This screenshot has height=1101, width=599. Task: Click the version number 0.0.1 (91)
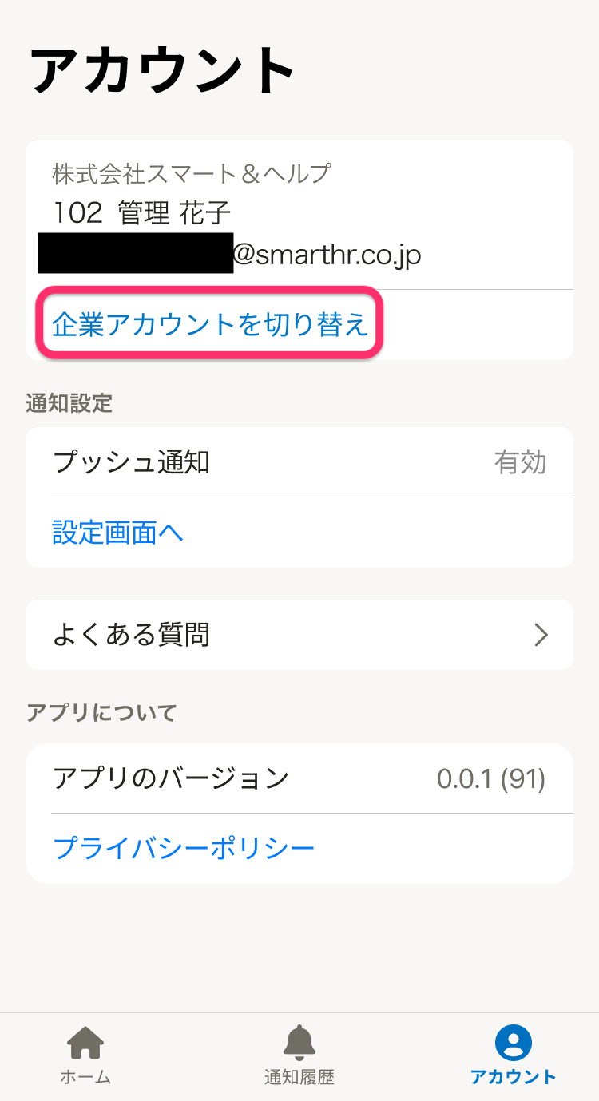[x=491, y=778]
